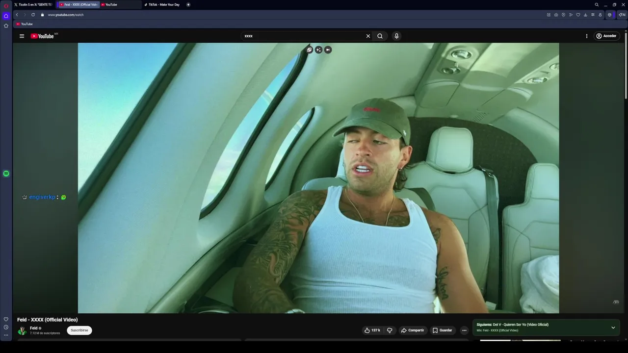Click the toolbar send flow arrow icon
The image size is (628, 353).
click(571, 15)
